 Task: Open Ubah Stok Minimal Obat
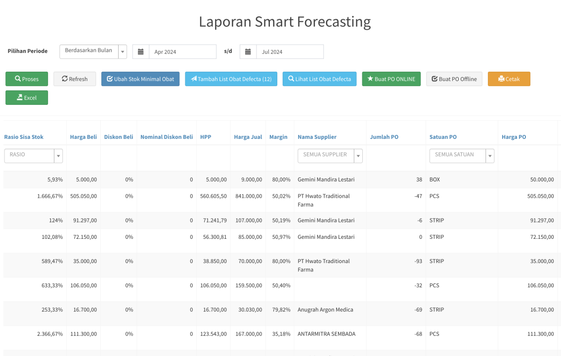[x=140, y=79]
